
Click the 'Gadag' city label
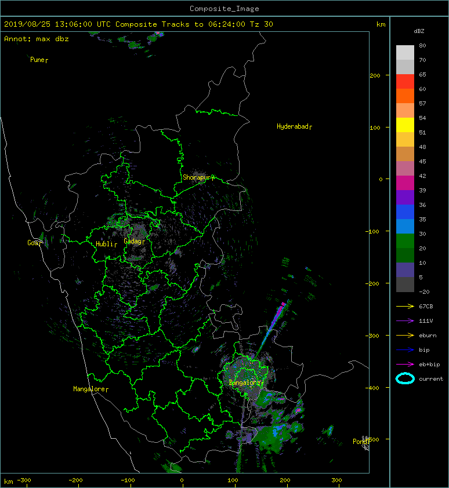tap(133, 241)
